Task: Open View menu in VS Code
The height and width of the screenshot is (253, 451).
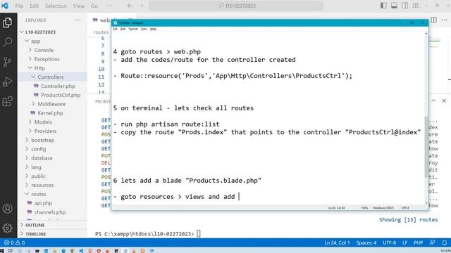Action: tap(78, 6)
